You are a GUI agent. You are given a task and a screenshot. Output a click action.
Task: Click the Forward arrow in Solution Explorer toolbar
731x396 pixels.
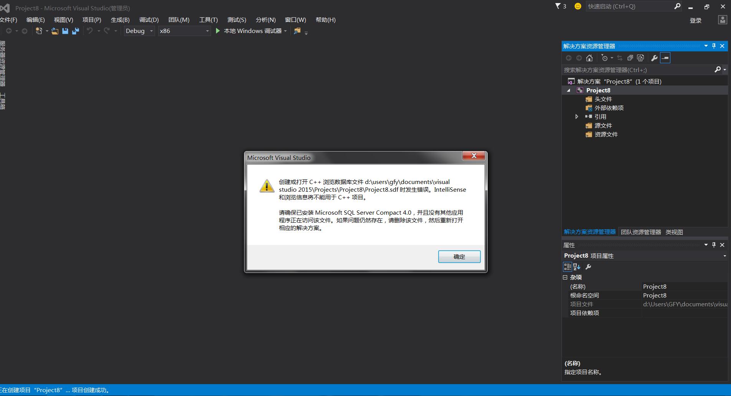[x=579, y=58]
